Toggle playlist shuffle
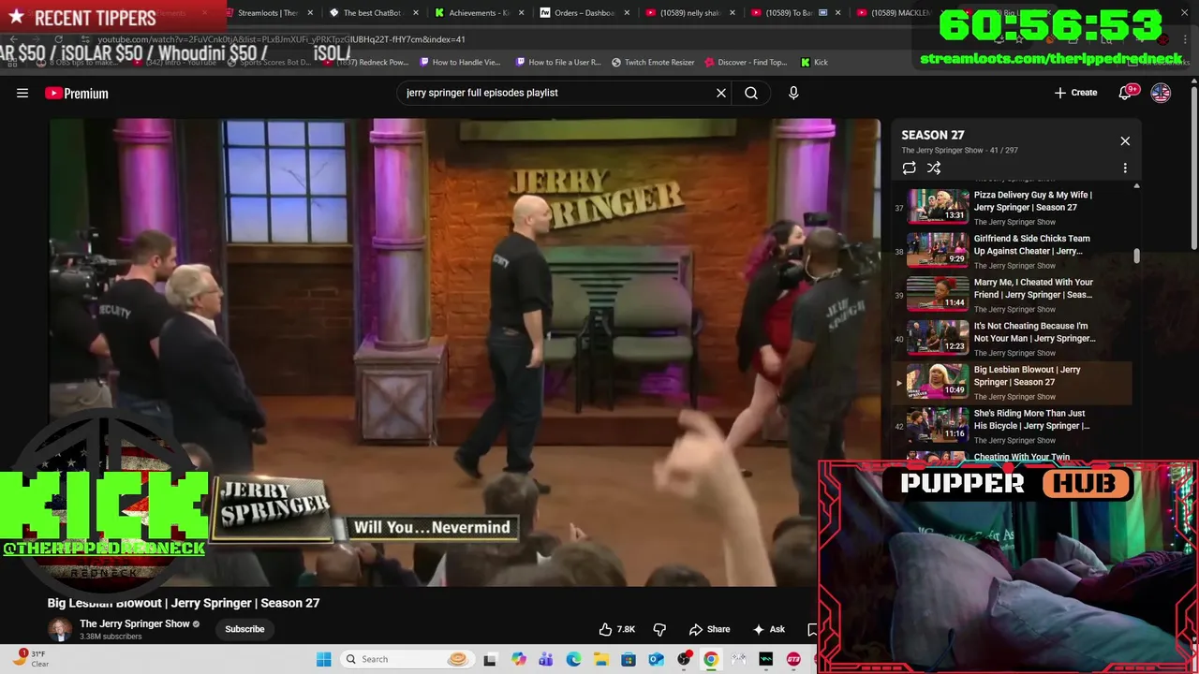1199x674 pixels. [x=934, y=168]
